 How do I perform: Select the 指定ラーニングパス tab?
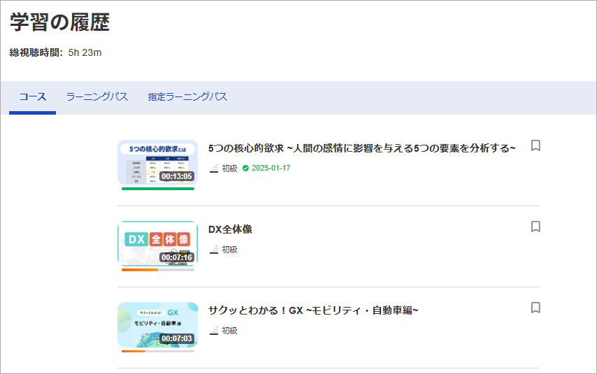187,97
